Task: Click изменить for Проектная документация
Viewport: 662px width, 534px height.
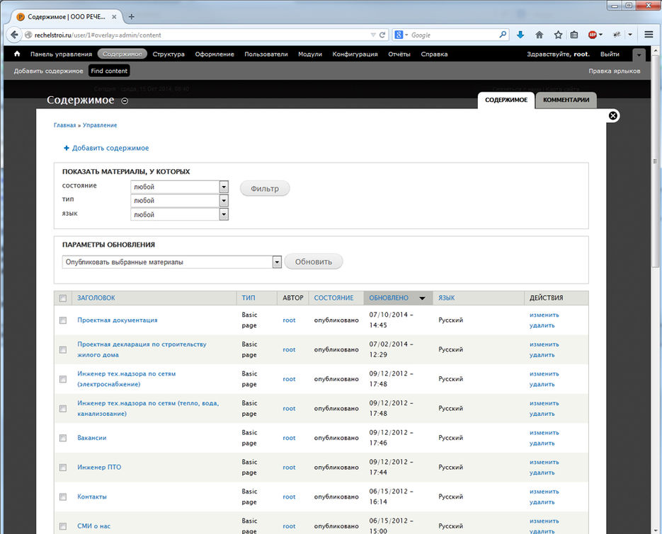Action: 544,315
